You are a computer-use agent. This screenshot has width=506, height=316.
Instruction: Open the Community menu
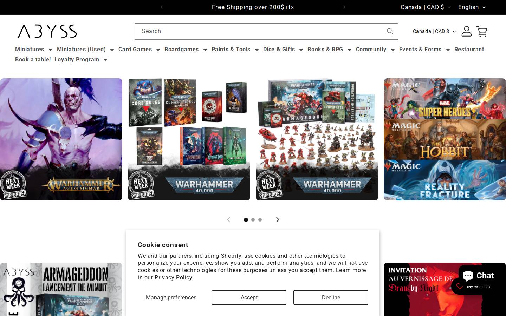point(375,50)
